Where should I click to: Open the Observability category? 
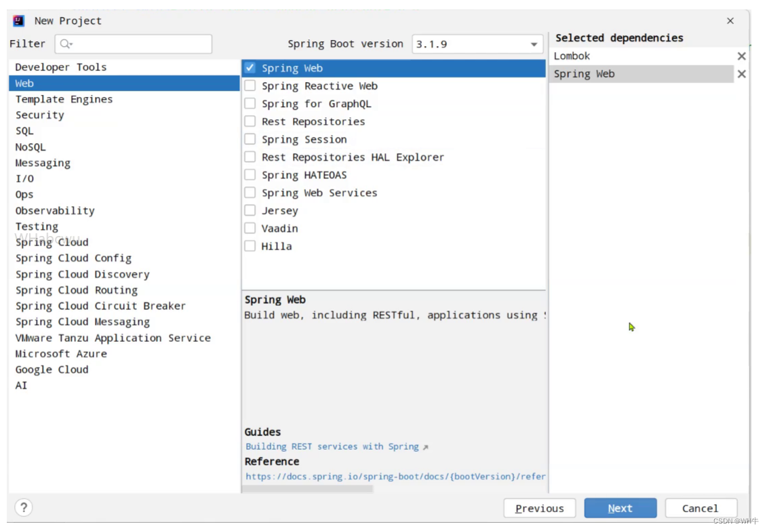(x=124, y=211)
